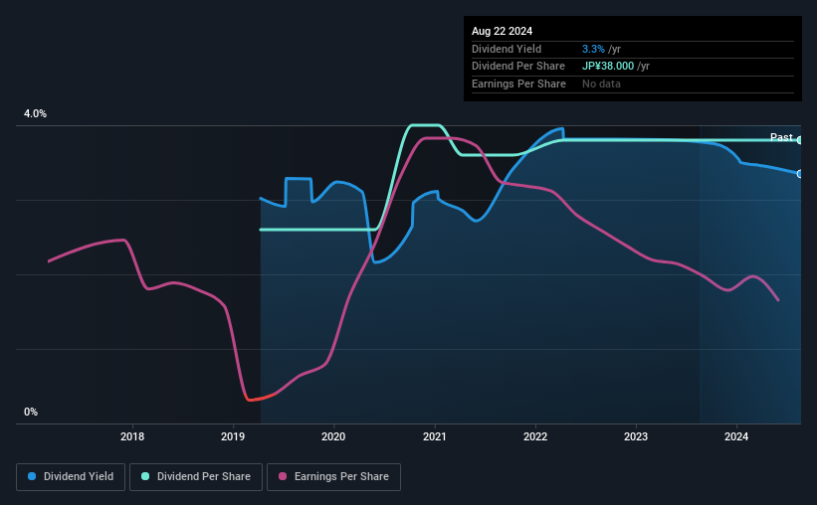The width and height of the screenshot is (817, 505).
Task: Toggle the Dividend Per Share legend button
Action: coord(196,477)
